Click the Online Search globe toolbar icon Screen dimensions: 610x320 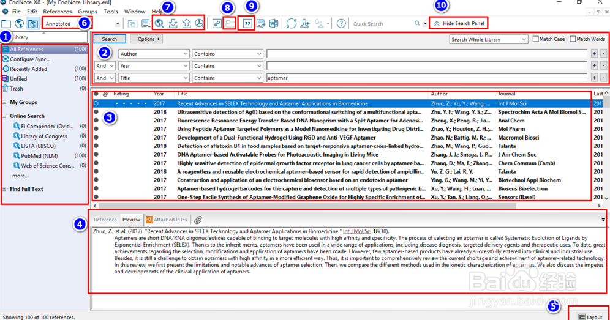159,24
